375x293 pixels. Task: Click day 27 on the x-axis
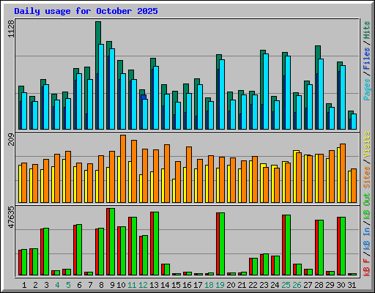[308, 285]
